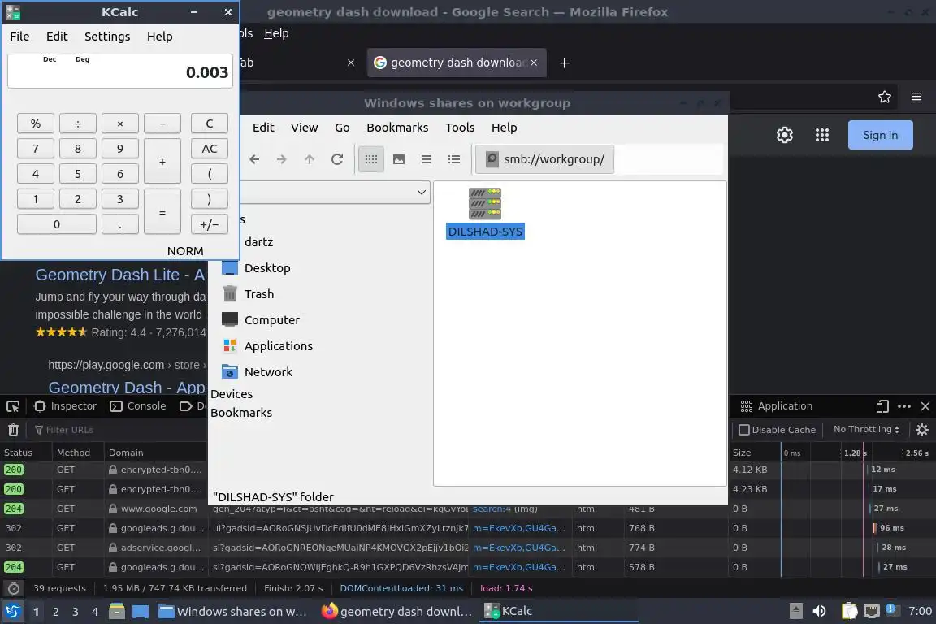The image size is (936, 624).
Task: Open KCalc Settings menu
Action: [x=107, y=37]
